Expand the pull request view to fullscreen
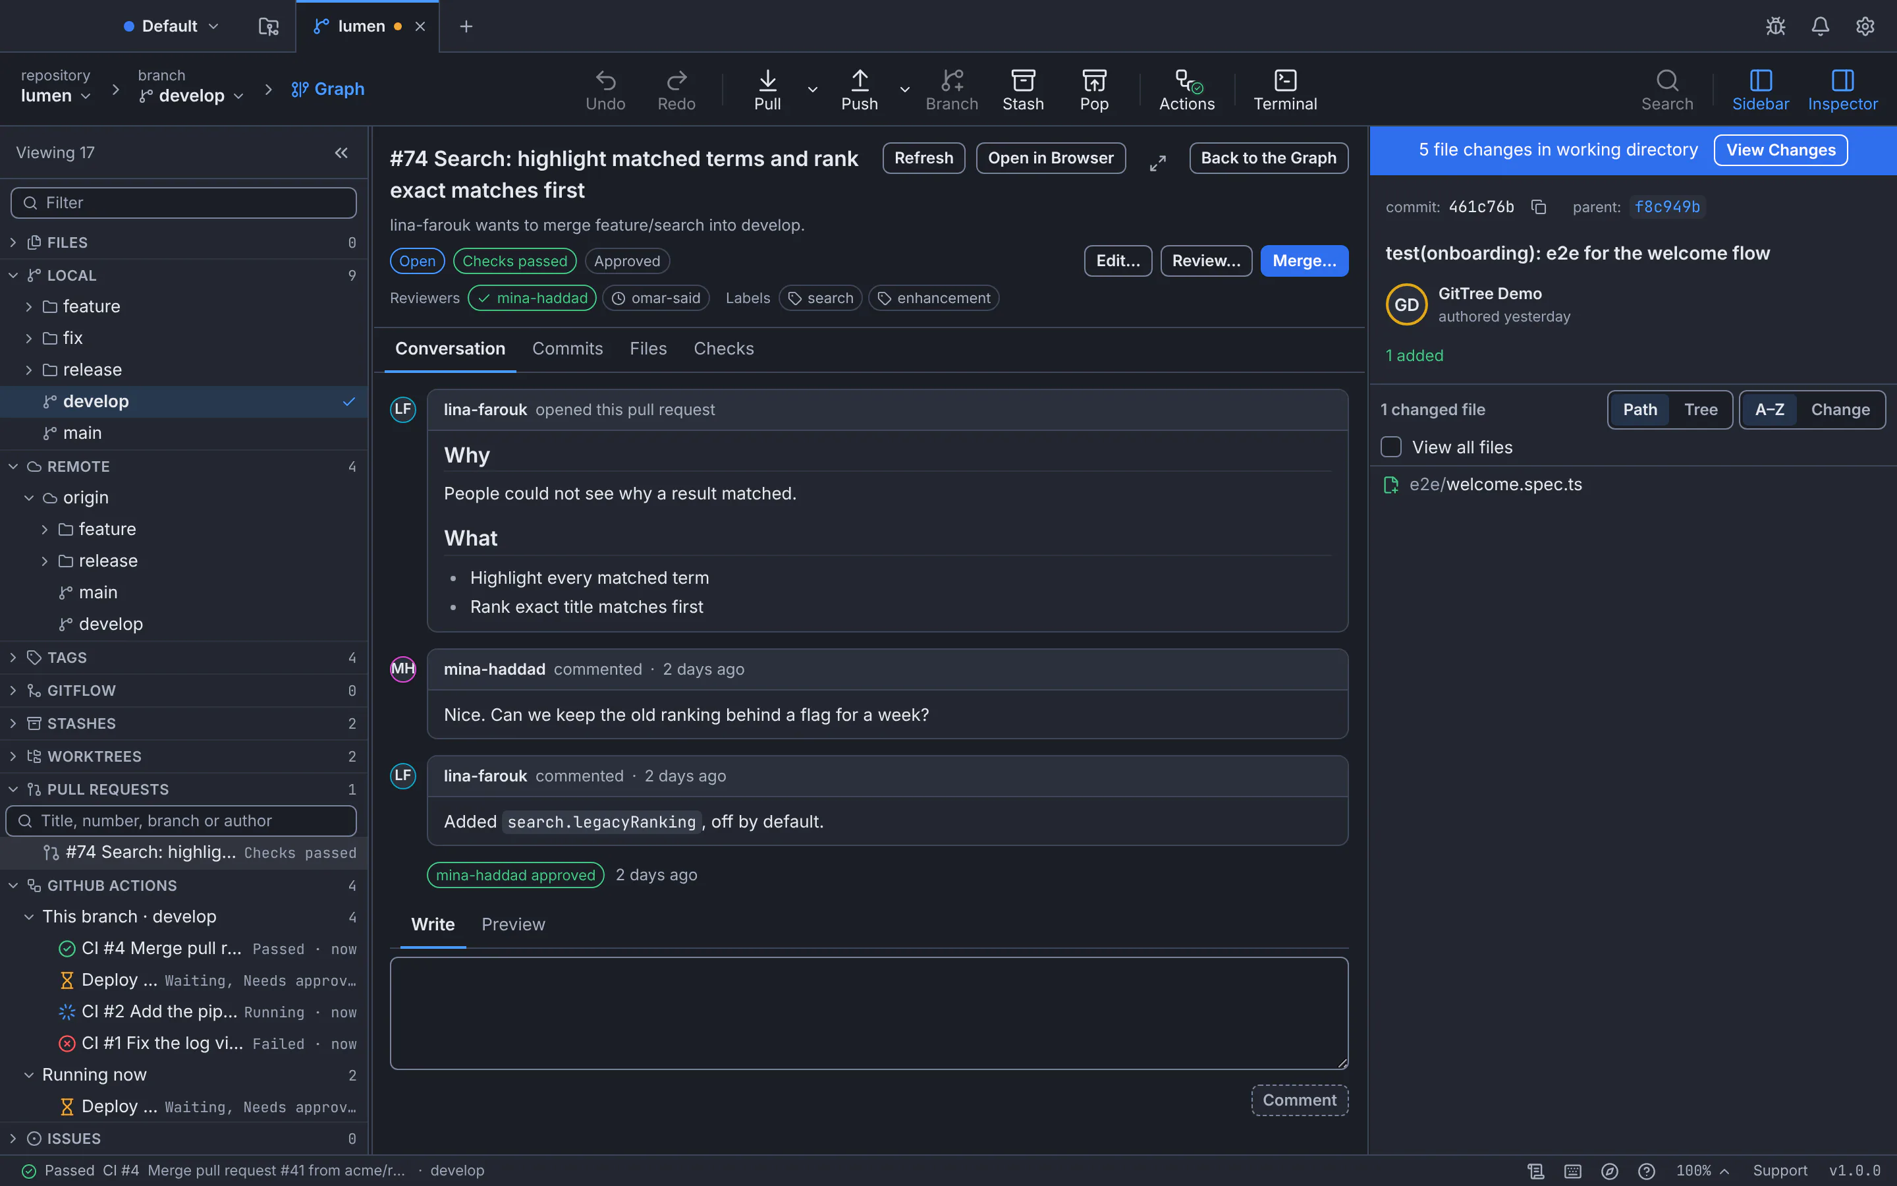The height and width of the screenshot is (1186, 1897). click(x=1158, y=163)
